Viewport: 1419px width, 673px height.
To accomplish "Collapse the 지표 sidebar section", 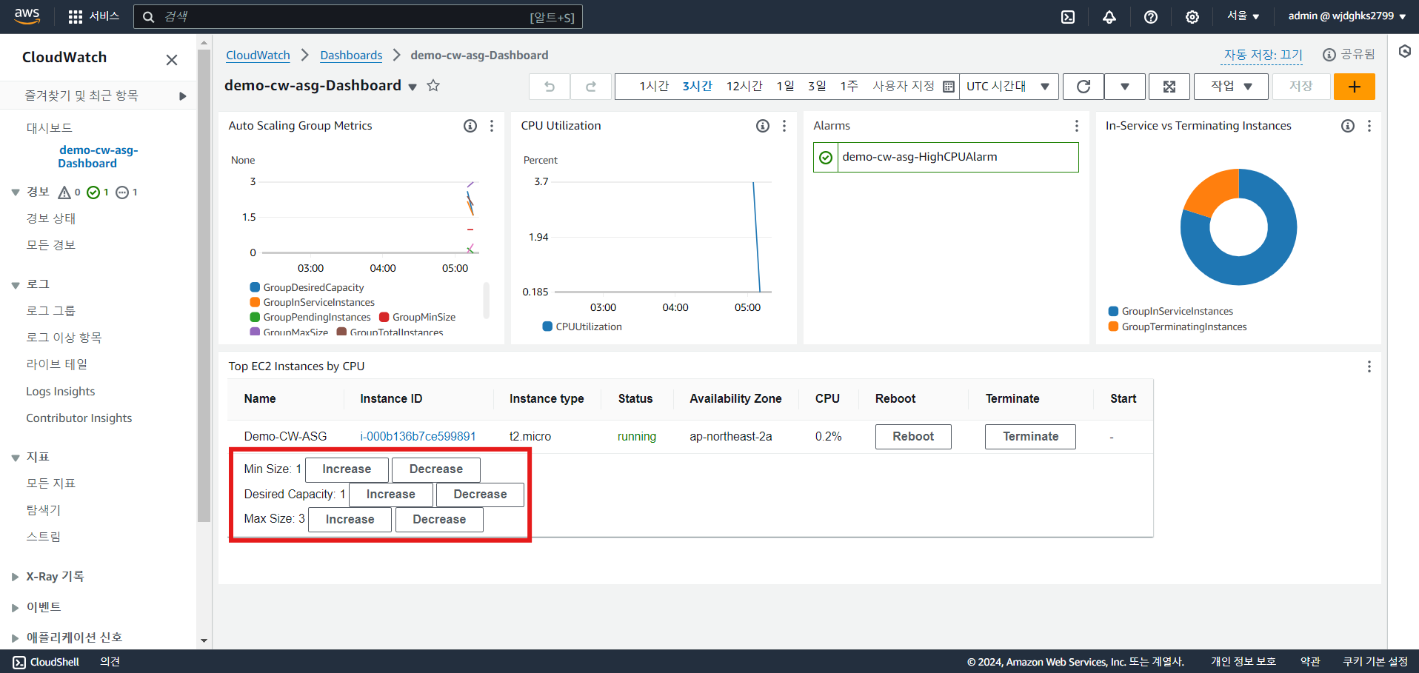I will click(x=16, y=458).
